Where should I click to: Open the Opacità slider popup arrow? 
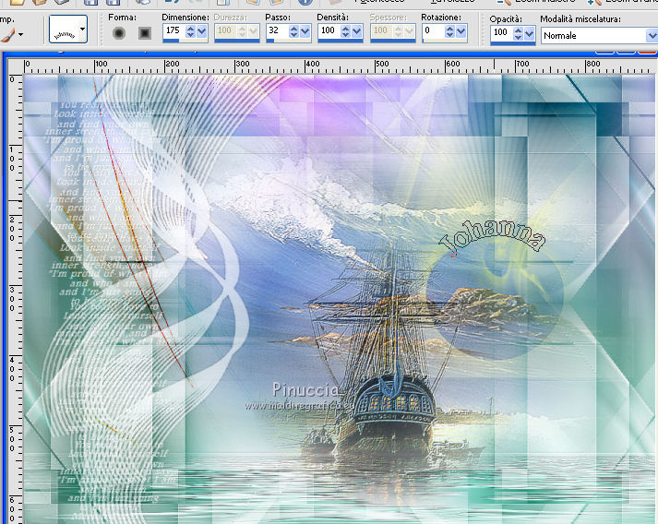pos(530,33)
